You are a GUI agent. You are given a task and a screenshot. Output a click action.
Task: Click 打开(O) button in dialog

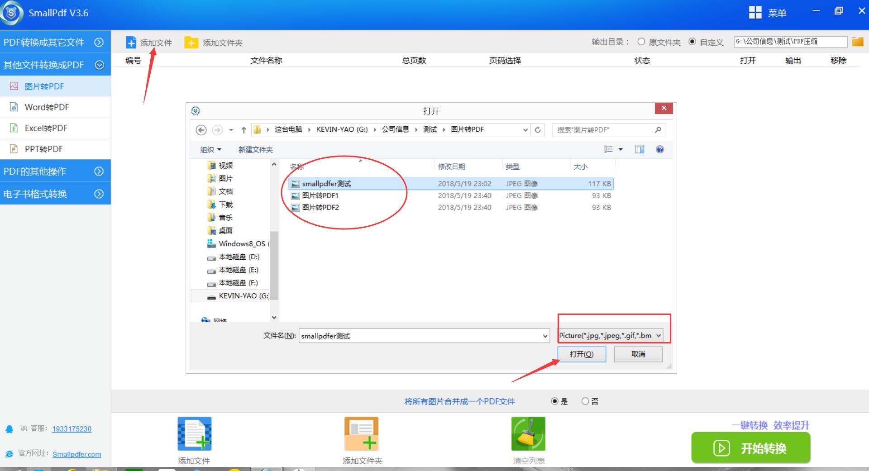pyautogui.click(x=582, y=354)
